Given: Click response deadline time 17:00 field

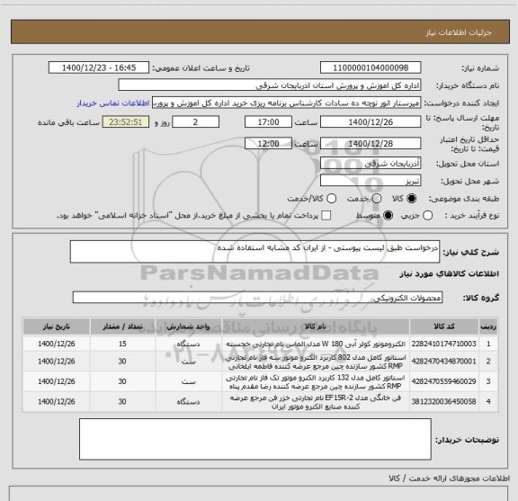Looking at the screenshot, I should click(268, 122).
